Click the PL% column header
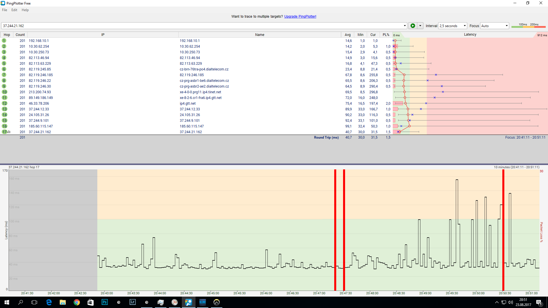Viewport: 548px width, 308px height. 386,35
